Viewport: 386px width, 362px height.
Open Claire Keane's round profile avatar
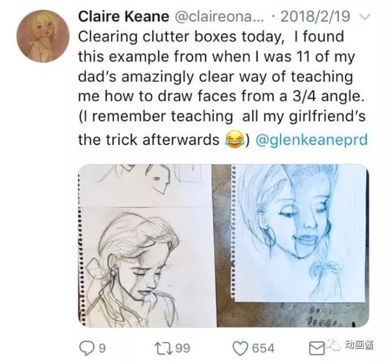(40, 37)
